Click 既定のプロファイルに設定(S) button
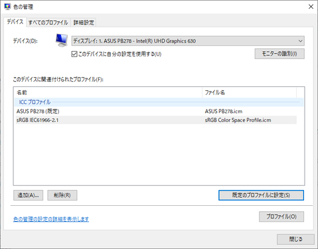Viewport: 318px width, 249px height. [x=261, y=195]
